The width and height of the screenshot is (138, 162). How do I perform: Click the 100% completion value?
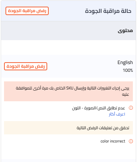(128, 70)
